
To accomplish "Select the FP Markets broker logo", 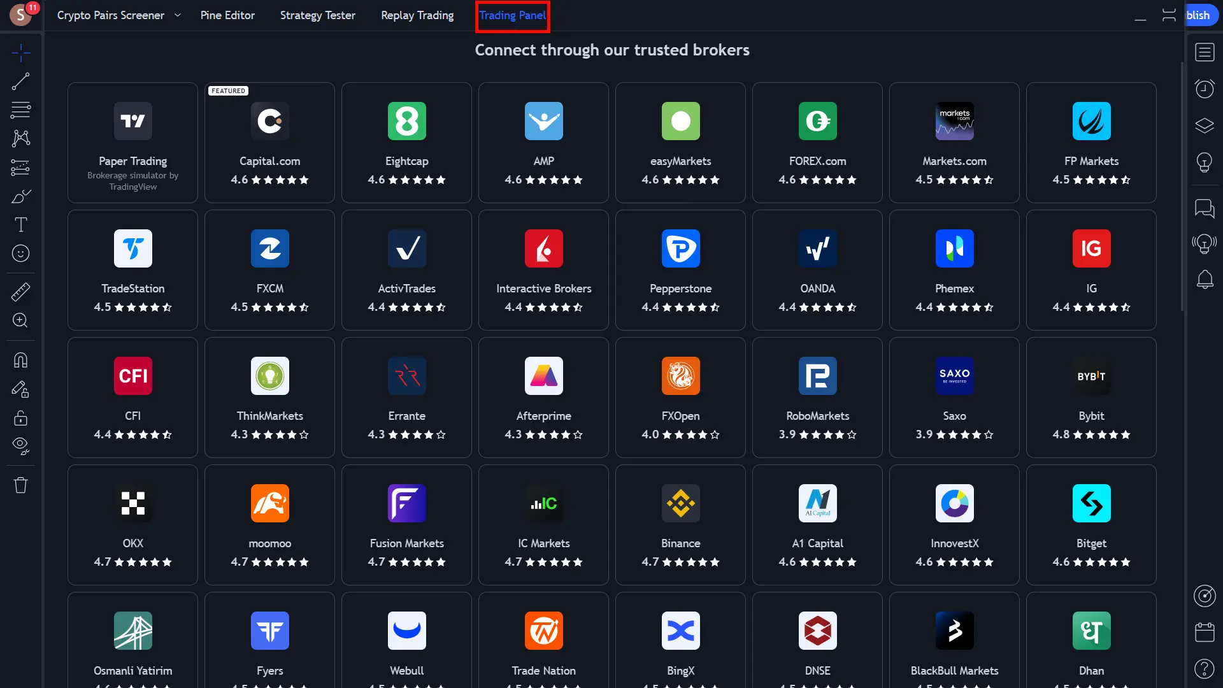I will (x=1091, y=121).
